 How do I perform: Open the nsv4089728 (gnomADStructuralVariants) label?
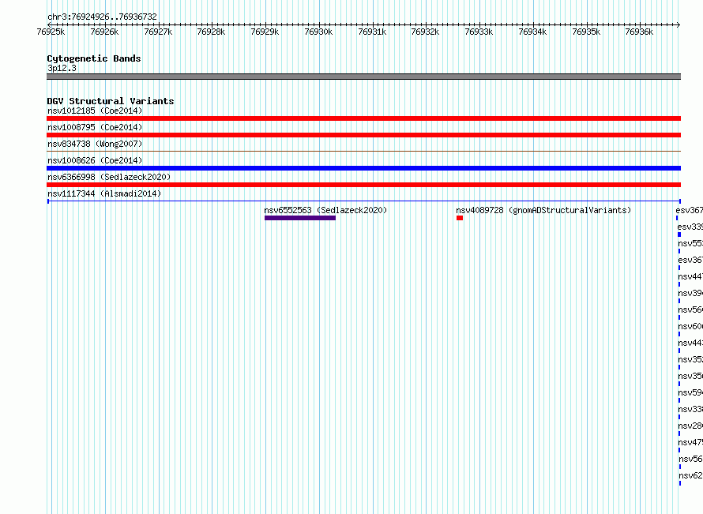click(543, 210)
